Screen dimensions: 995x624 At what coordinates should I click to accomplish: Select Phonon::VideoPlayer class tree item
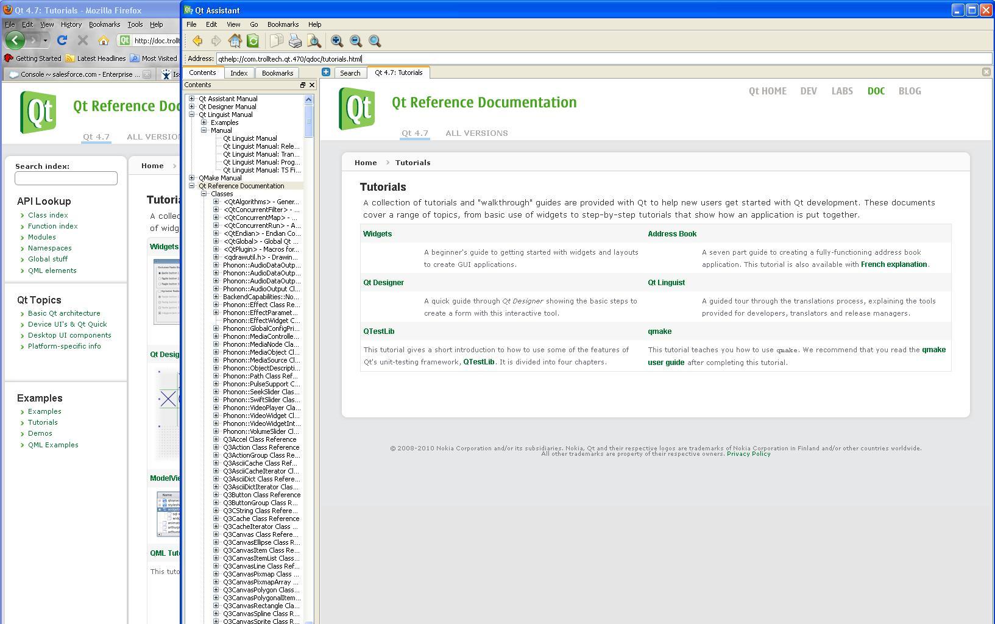[x=261, y=408]
